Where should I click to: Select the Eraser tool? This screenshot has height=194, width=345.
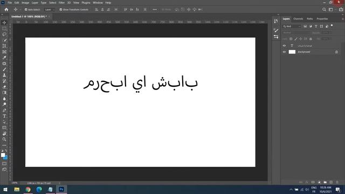[4, 87]
